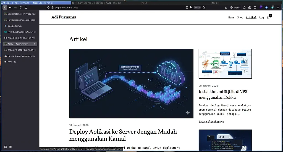Toggle Reader View in the address bar
The height and width of the screenshot is (152, 283).
pyautogui.click(x=187, y=7)
